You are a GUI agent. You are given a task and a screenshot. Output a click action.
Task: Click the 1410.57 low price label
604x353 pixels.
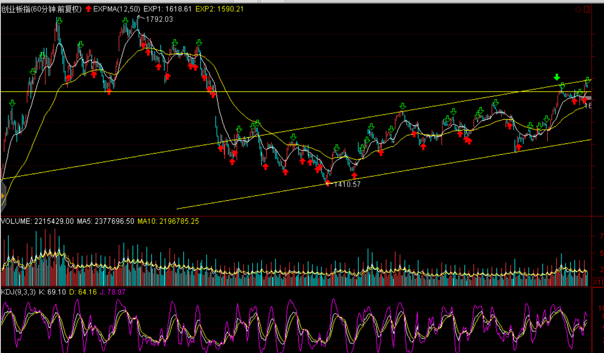(347, 185)
